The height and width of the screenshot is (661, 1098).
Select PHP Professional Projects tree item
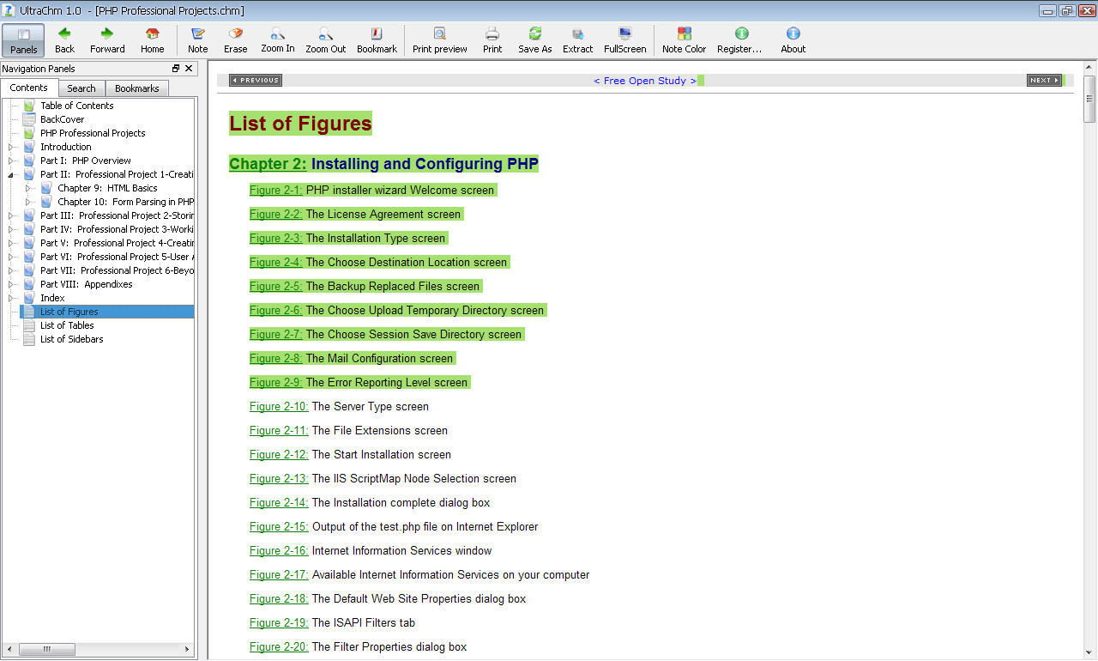pos(93,133)
